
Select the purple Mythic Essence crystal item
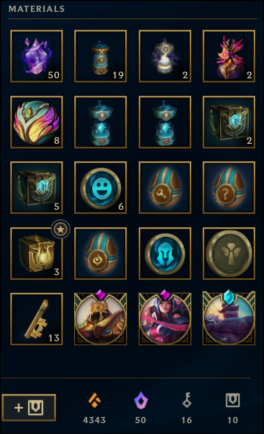(37, 56)
